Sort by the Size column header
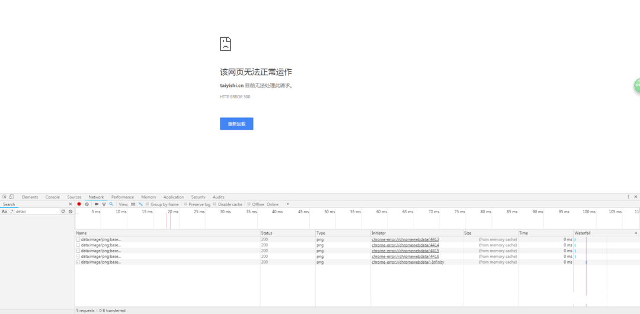The height and width of the screenshot is (314, 640). pyautogui.click(x=491, y=233)
